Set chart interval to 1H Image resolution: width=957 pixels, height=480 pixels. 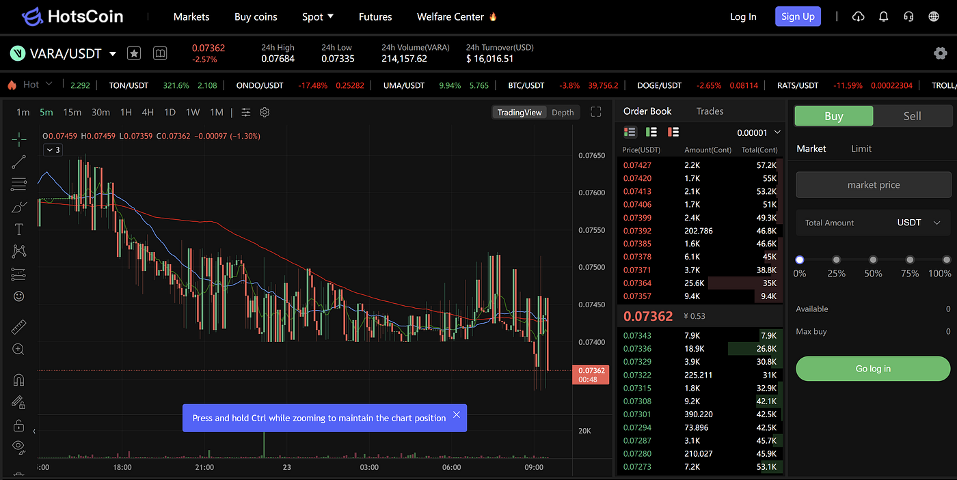126,112
